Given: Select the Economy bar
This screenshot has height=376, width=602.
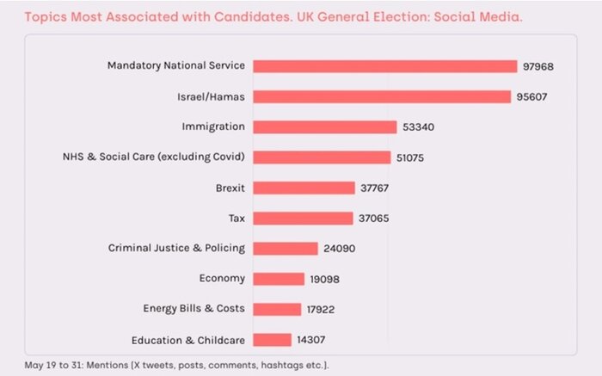Looking at the screenshot, I should [x=279, y=279].
